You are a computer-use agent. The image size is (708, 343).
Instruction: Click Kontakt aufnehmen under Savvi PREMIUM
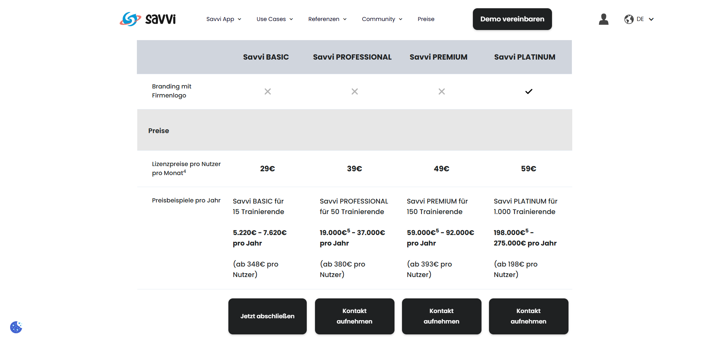[441, 316]
